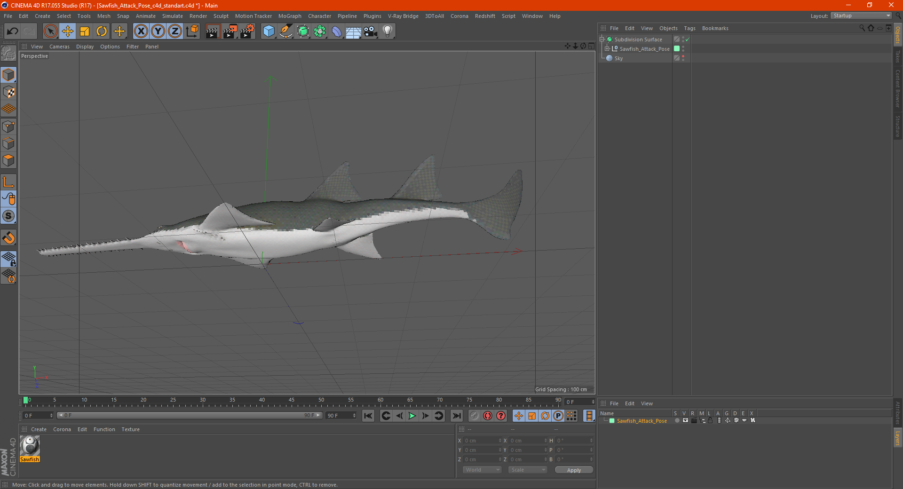This screenshot has width=903, height=489.
Task: Switch to Model mode
Action: pos(9,75)
